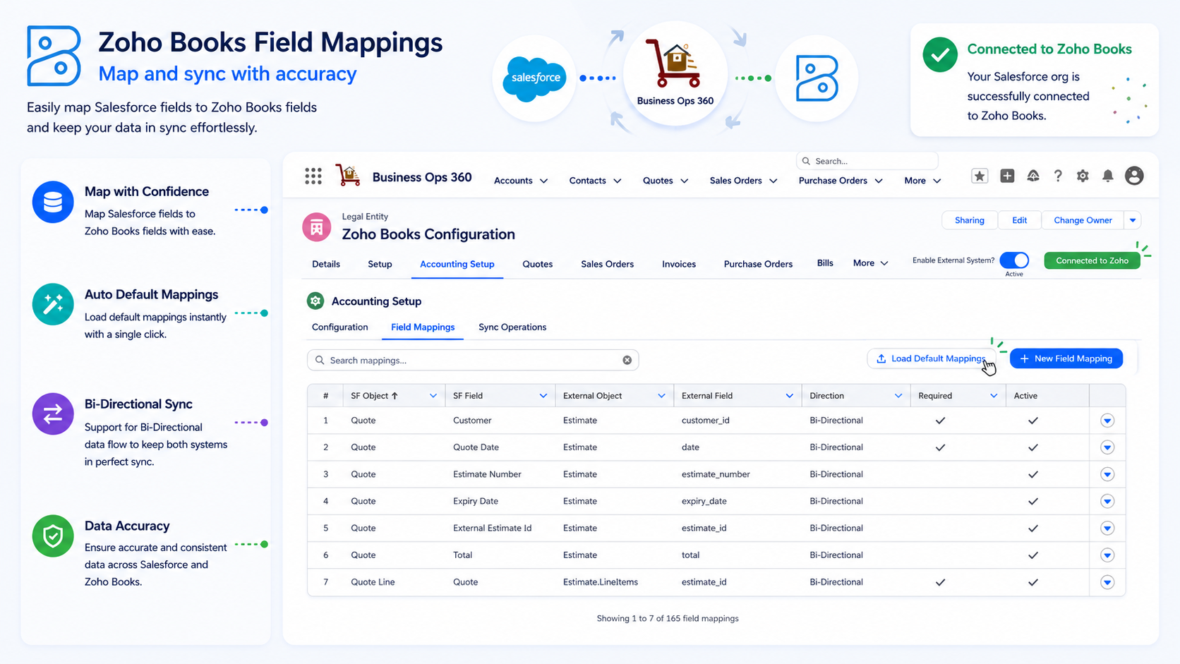Switch to the Setup tab
Image resolution: width=1180 pixels, height=664 pixels.
(x=380, y=264)
